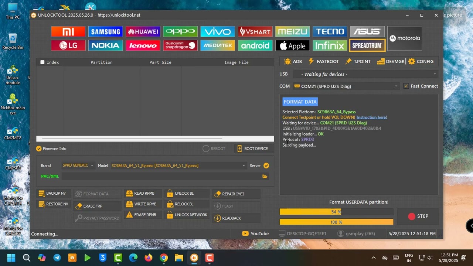
Task: Choose the Qualcomm Snapdragon tile
Action: (180, 45)
